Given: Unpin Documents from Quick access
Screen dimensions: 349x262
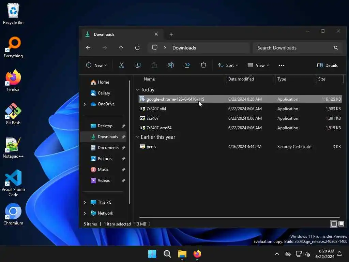Looking at the screenshot, I should click(123, 148).
